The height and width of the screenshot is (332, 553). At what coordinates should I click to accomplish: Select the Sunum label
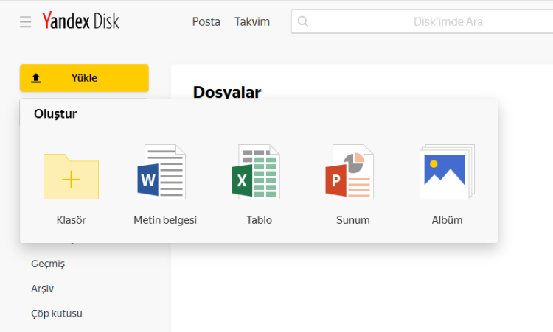coord(353,220)
